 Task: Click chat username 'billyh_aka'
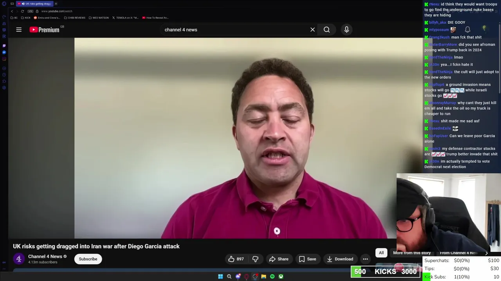(x=437, y=23)
